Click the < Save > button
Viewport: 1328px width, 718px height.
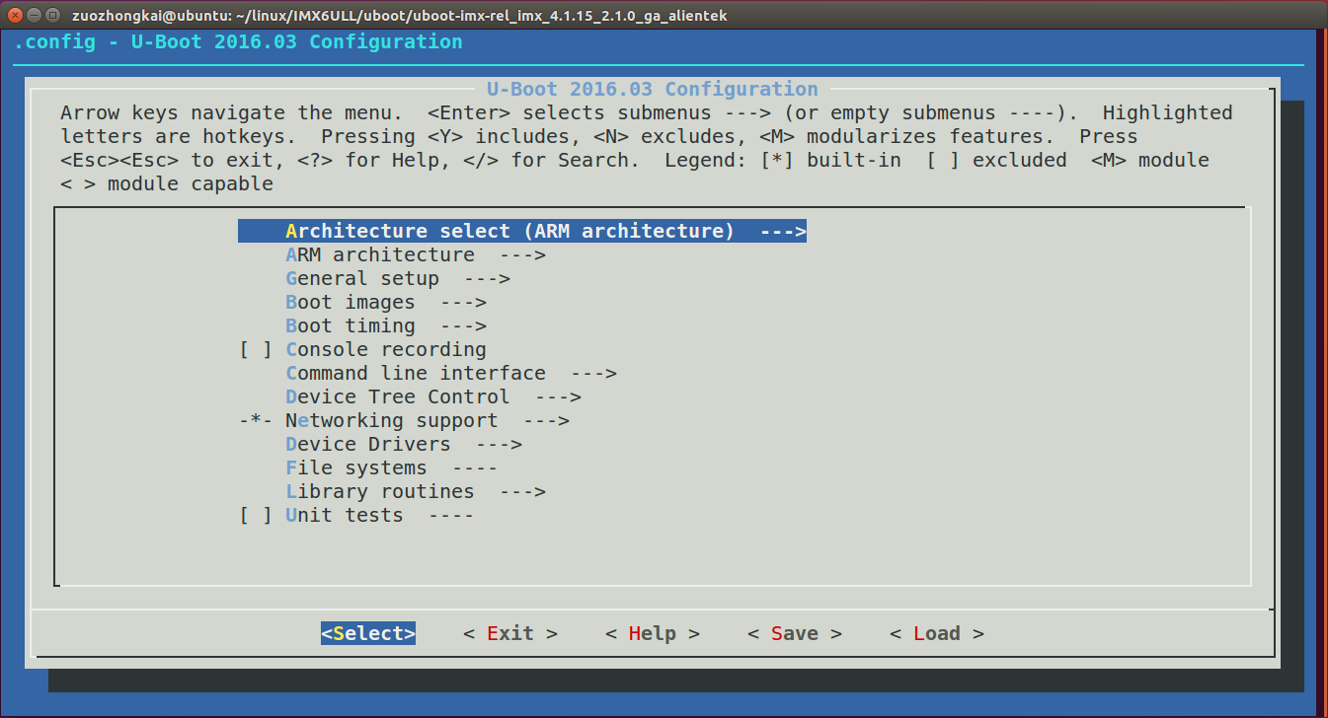[x=795, y=633]
